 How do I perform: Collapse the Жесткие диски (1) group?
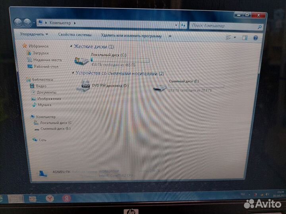[71, 47]
